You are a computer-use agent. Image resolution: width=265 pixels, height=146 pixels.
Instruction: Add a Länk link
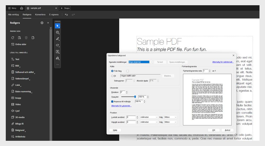(16, 85)
